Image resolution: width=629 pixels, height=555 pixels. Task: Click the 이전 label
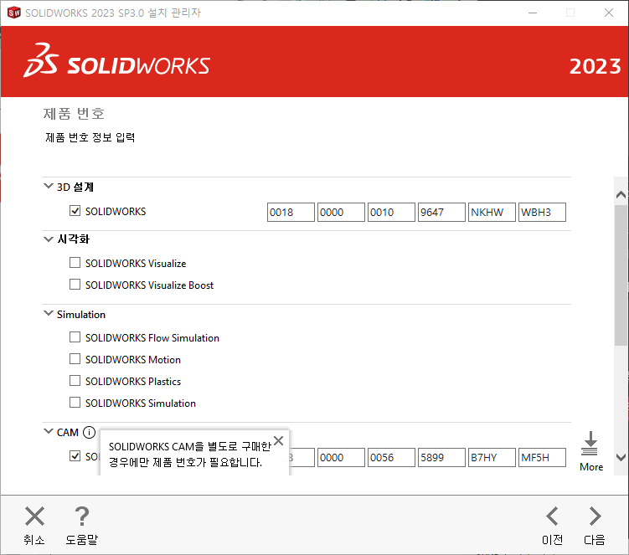tap(553, 540)
